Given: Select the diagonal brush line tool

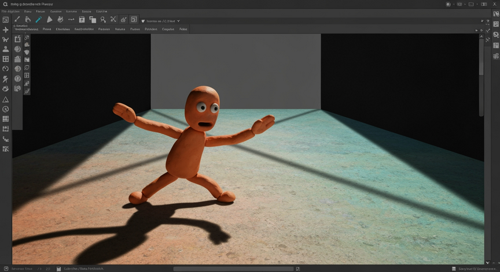Looking at the screenshot, I should coord(17,20).
